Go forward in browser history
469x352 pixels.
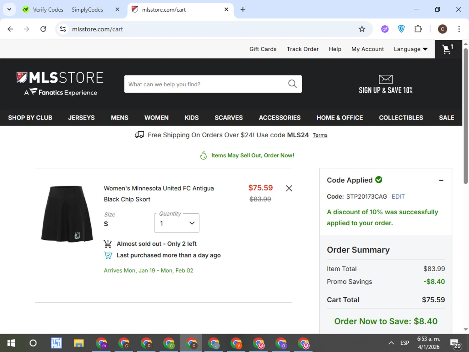coord(27,29)
